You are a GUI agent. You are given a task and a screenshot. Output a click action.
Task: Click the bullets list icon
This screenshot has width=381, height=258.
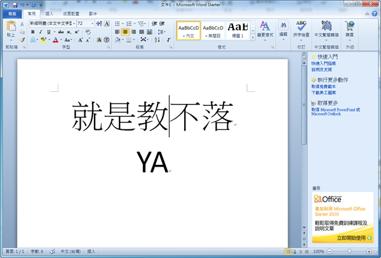[118, 23]
